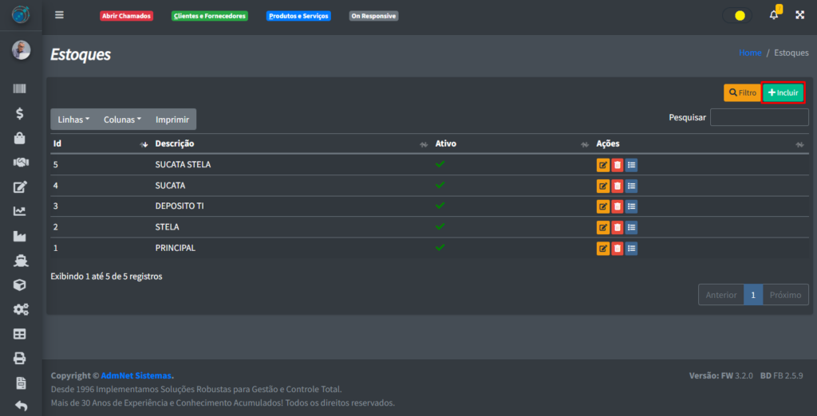Follow the Home breadcrumb link
This screenshot has width=817, height=416.
(x=749, y=53)
